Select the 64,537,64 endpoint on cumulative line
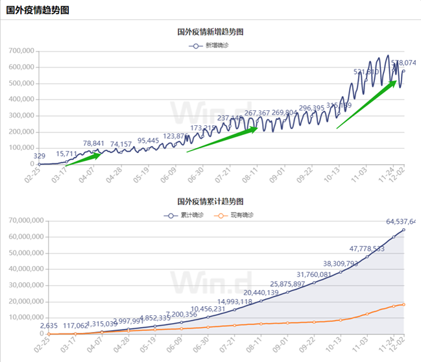 [404, 230]
